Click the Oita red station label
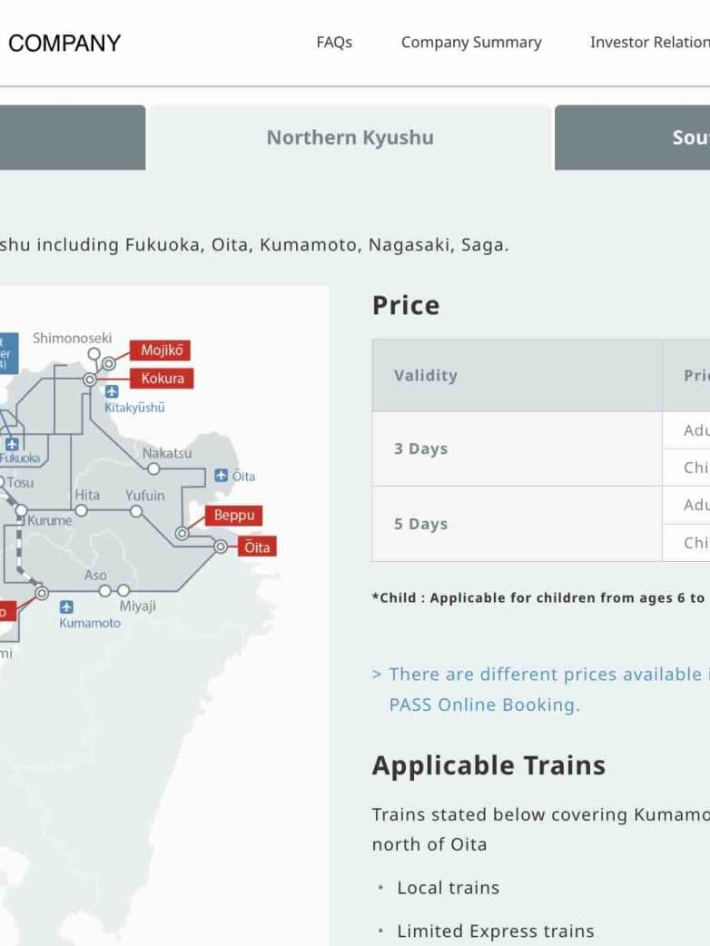 pyautogui.click(x=257, y=547)
